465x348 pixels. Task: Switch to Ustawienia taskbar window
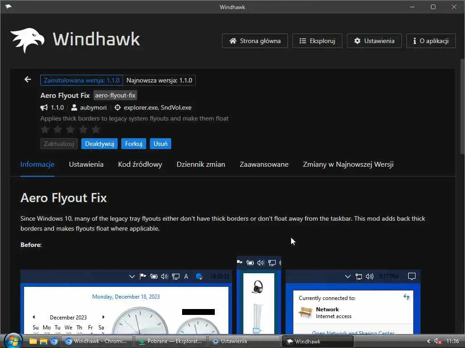point(244,341)
